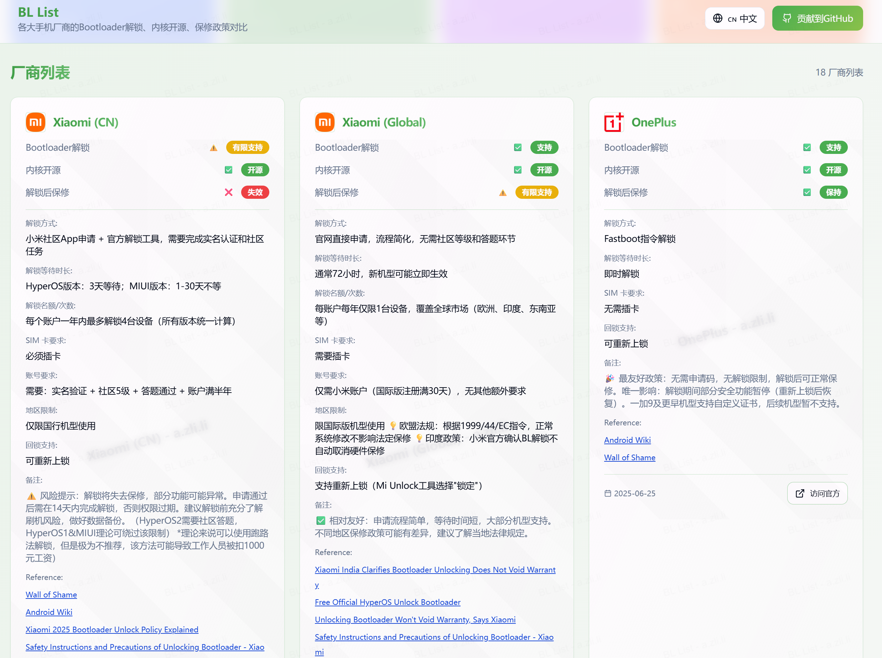The image size is (882, 658).
Task: Click warning icon beside Xiaomi (CN) Bootloader解锁
Action: click(x=213, y=148)
